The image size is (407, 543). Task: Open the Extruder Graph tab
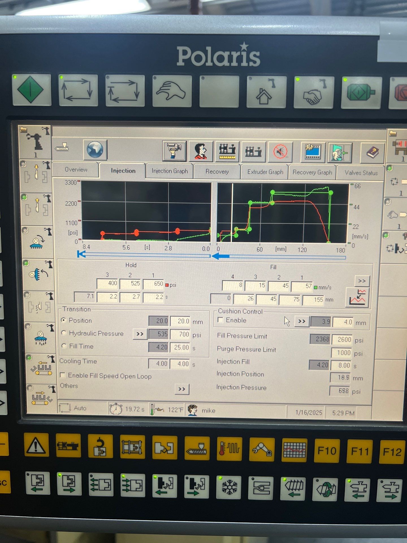coord(265,172)
